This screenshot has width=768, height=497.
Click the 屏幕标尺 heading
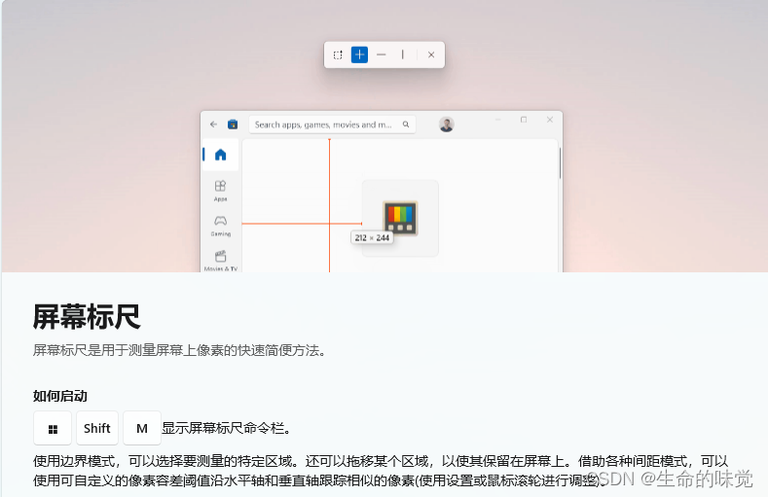point(87,317)
